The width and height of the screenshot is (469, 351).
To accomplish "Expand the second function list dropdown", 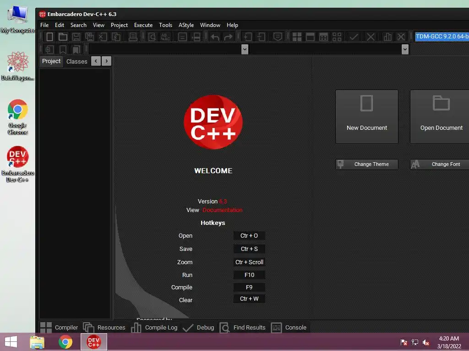I will tap(405, 49).
